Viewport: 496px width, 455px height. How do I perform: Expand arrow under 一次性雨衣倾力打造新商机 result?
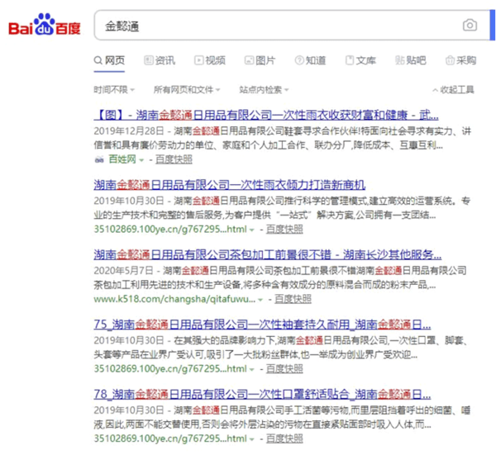(252, 230)
